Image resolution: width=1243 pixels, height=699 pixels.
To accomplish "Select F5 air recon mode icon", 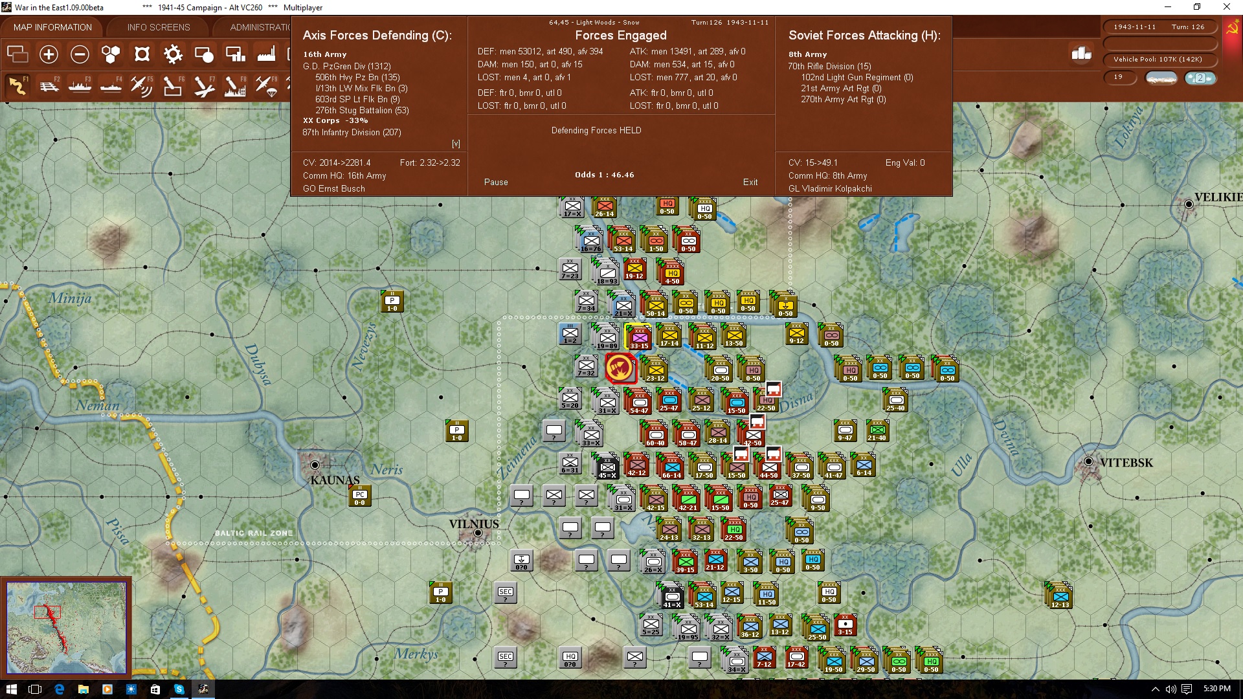I will point(142,85).
